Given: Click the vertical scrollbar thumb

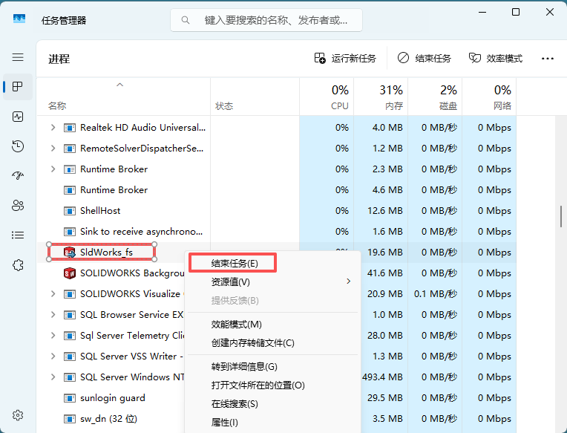Looking at the screenshot, I should pos(561,216).
